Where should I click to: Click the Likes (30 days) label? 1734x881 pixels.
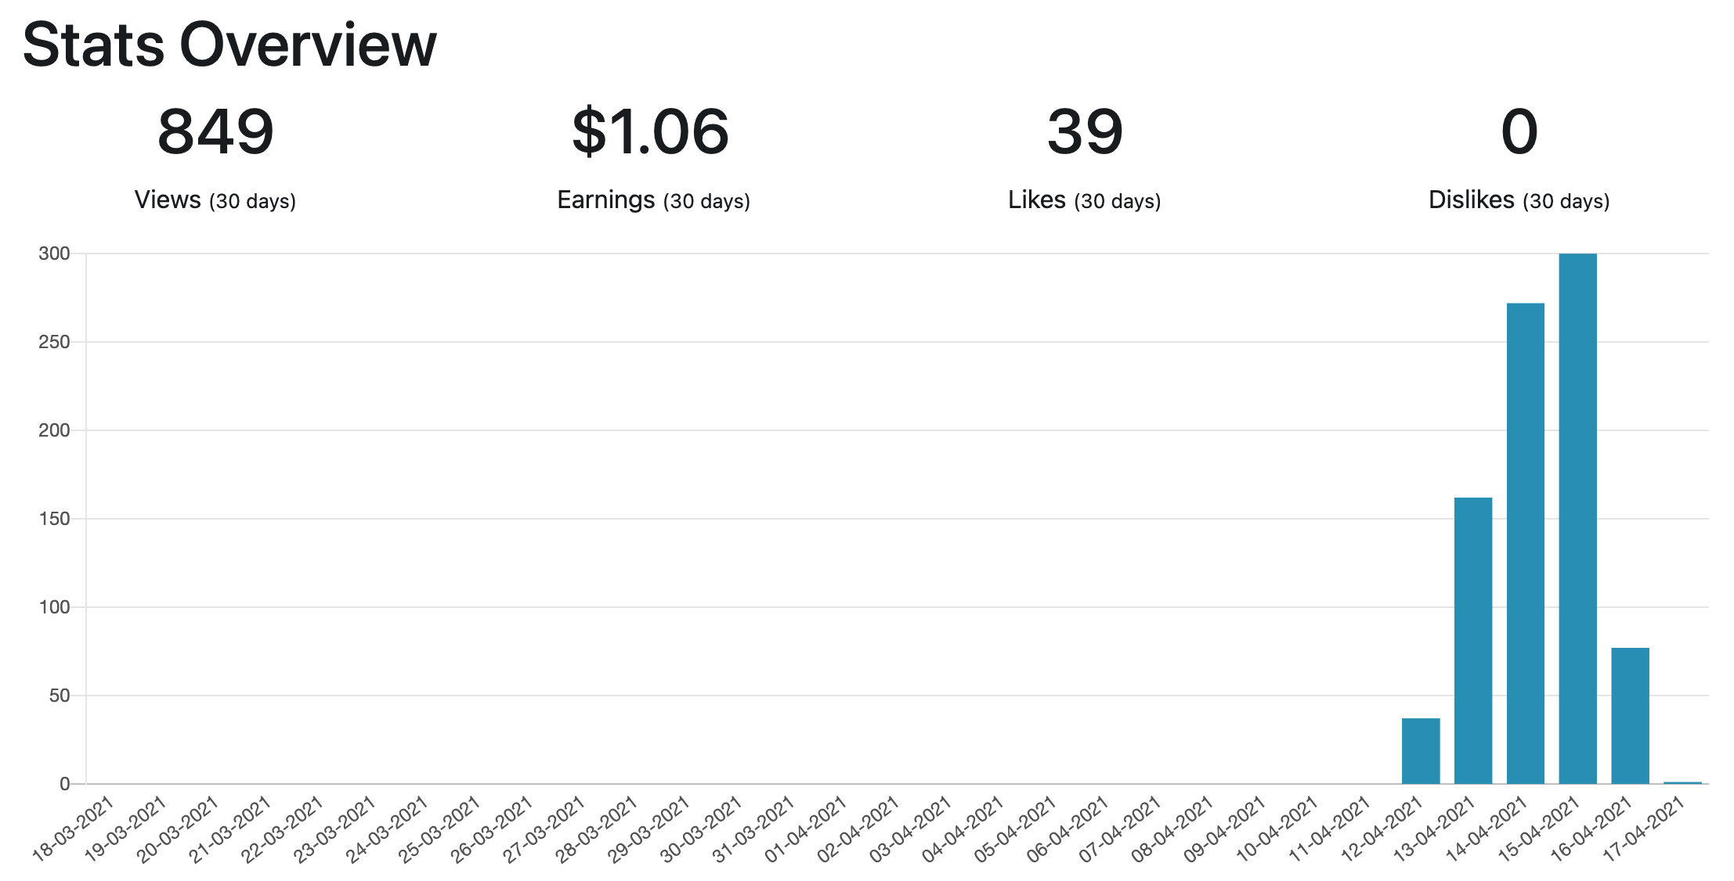[1085, 200]
